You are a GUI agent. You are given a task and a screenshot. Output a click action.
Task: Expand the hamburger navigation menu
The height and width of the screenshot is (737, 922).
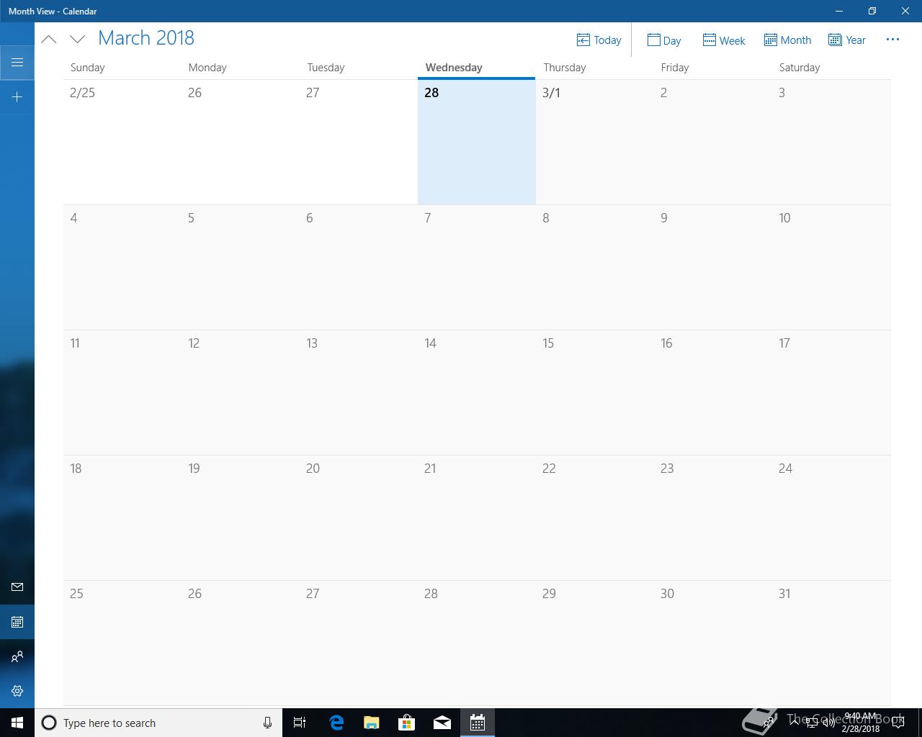coord(17,63)
